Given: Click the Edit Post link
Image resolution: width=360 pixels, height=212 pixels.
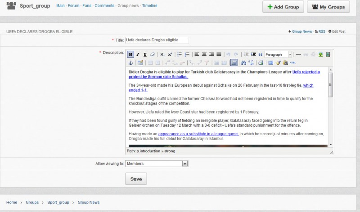Looking at the screenshot, I should 337,31.
